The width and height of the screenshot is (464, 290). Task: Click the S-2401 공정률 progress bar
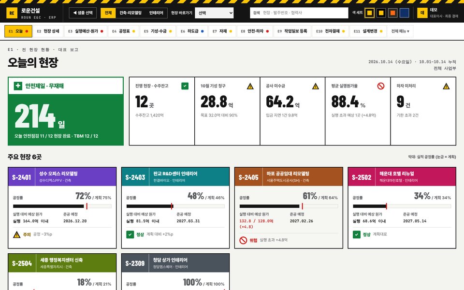(x=62, y=206)
